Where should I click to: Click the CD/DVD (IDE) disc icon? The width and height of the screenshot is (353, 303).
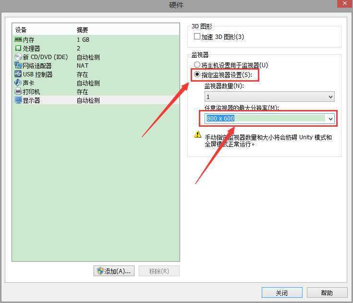click(x=18, y=57)
